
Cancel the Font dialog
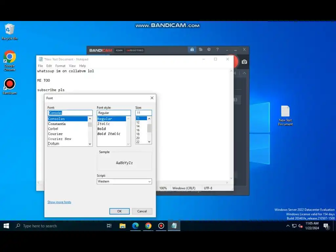point(142,211)
